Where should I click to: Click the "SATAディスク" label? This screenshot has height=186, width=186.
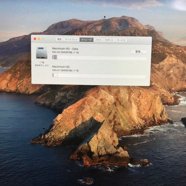pos(42,65)
